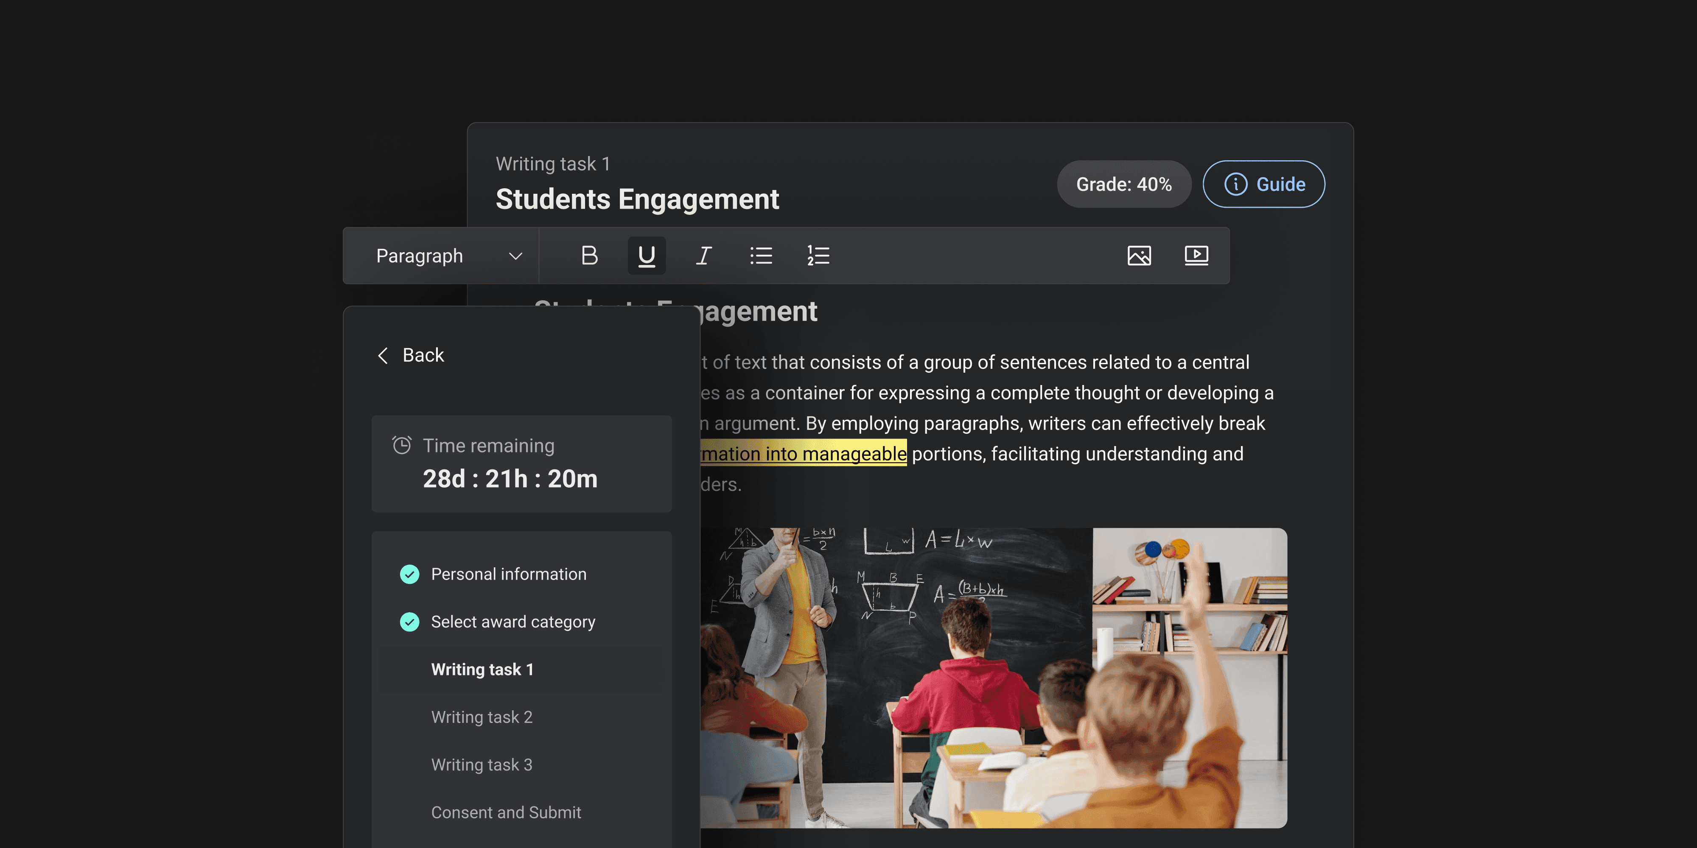Insert a bulleted list

761,255
